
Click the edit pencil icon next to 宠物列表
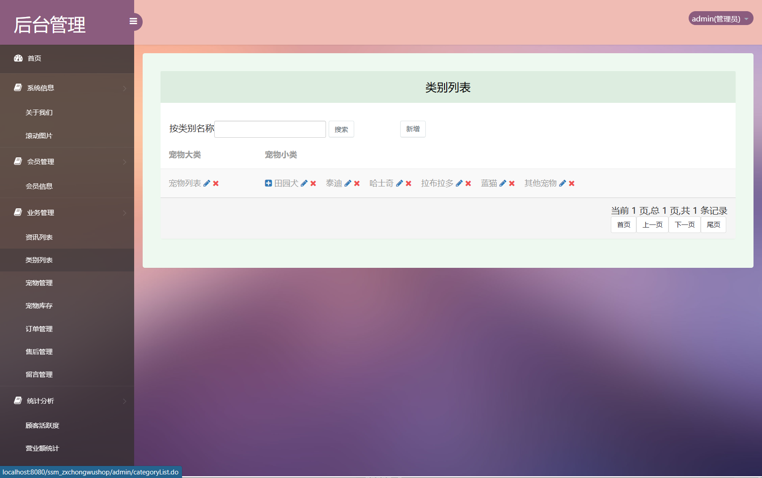pos(206,183)
